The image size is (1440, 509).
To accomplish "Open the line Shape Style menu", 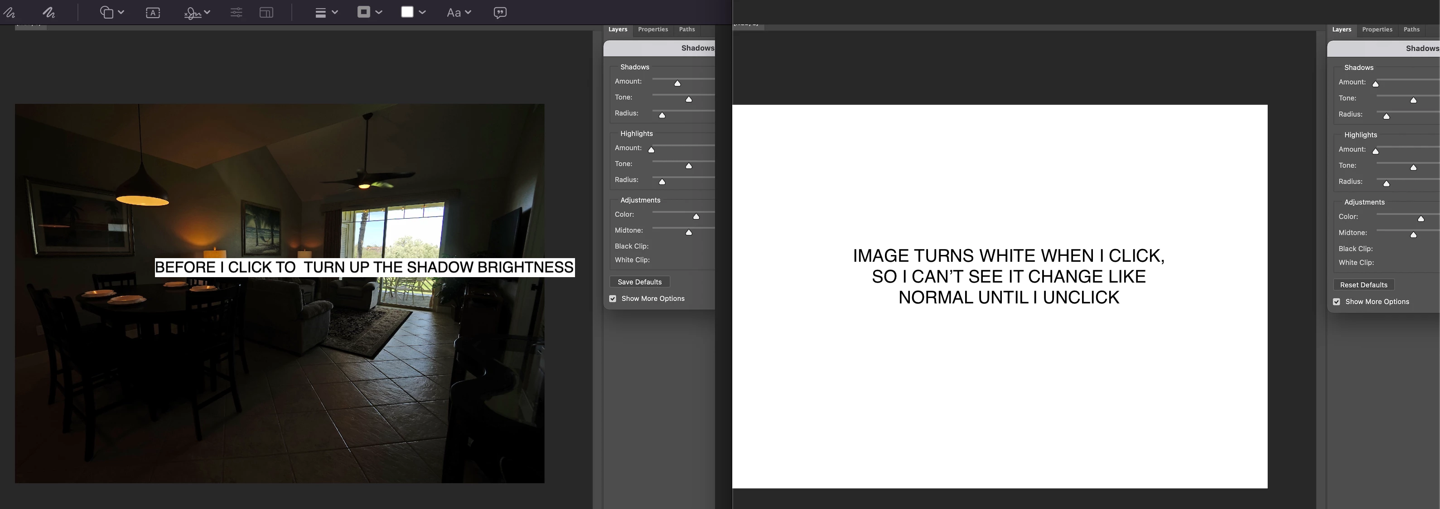I will click(x=326, y=12).
